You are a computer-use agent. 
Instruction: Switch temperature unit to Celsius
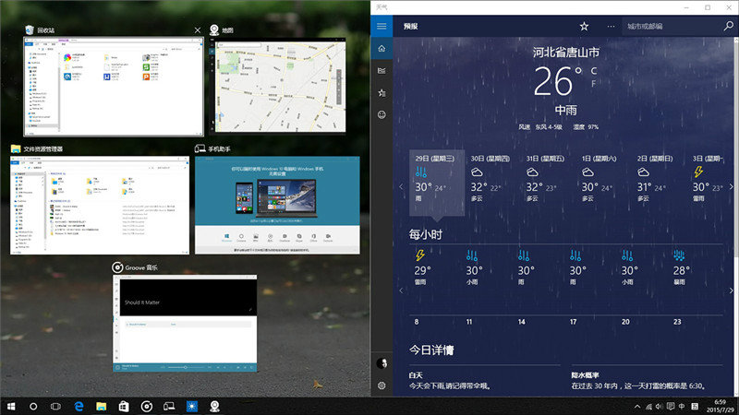pyautogui.click(x=594, y=71)
